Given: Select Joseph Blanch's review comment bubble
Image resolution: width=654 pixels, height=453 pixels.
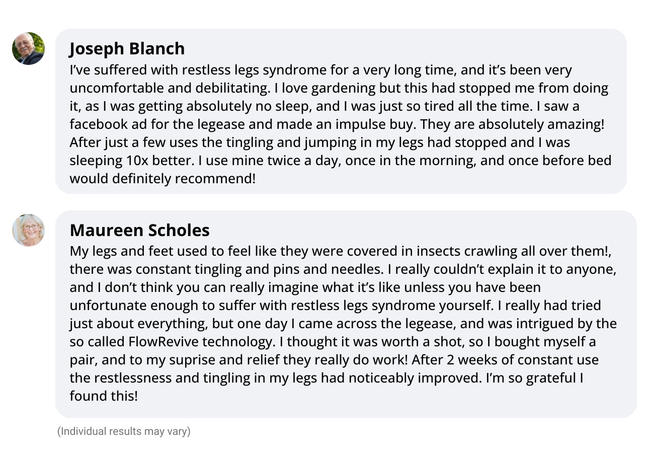Looking at the screenshot, I should pyautogui.click(x=341, y=111).
